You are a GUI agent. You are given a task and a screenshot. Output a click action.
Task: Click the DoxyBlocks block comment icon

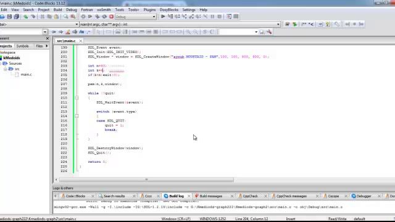point(304,24)
